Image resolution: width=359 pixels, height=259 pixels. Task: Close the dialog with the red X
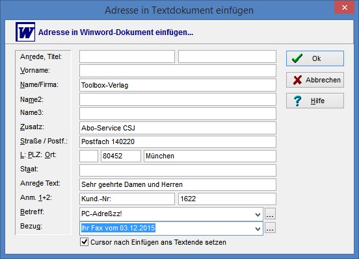tap(344, 7)
